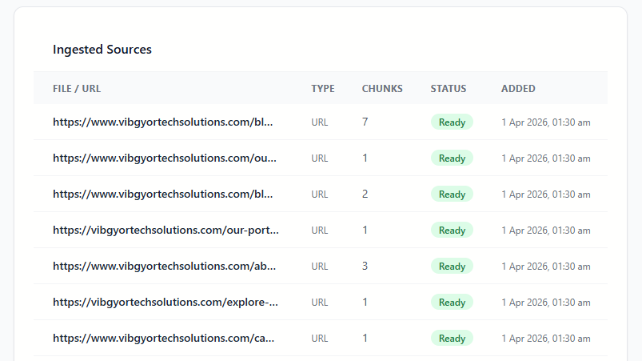642x361 pixels.
Task: Click 'Ready' badge in the 7-chunk row
Action: tap(452, 122)
